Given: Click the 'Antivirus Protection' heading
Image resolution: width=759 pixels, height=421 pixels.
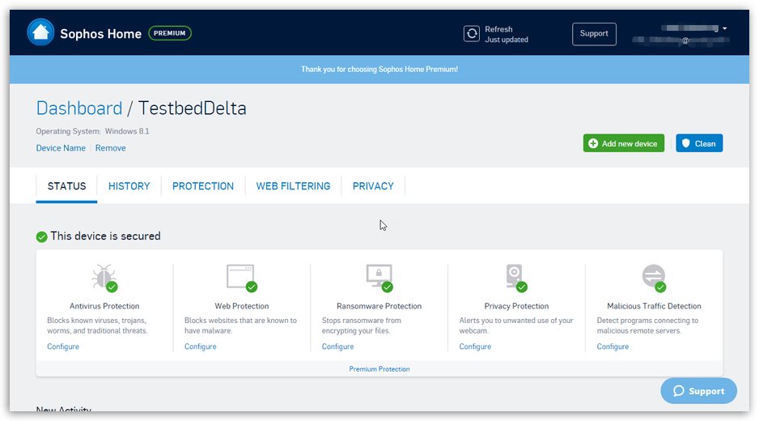Looking at the screenshot, I should pyautogui.click(x=104, y=306).
